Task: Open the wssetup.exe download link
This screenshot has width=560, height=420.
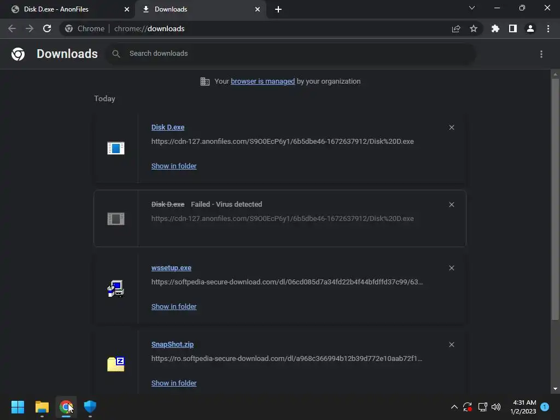Action: (171, 268)
